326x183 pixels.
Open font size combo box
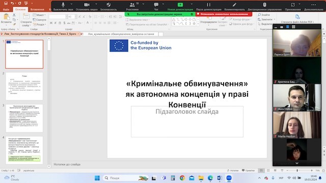72,17
